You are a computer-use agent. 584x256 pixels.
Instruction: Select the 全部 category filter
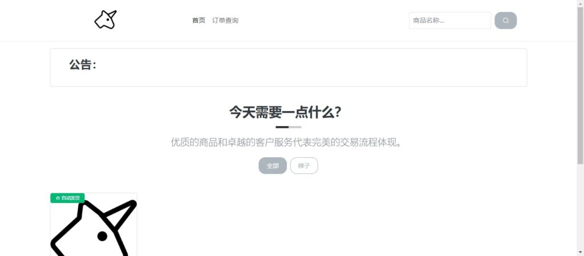coord(273,165)
